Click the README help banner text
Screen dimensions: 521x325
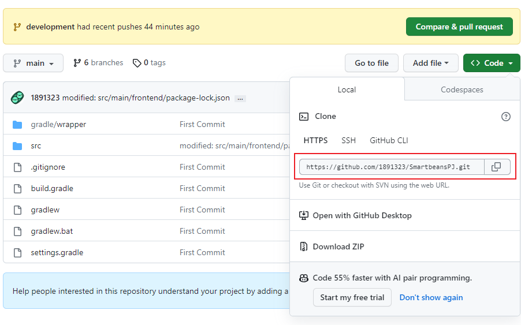click(x=151, y=291)
